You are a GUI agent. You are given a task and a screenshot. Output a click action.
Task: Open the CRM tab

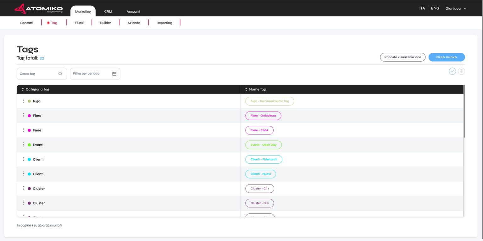coord(108,12)
